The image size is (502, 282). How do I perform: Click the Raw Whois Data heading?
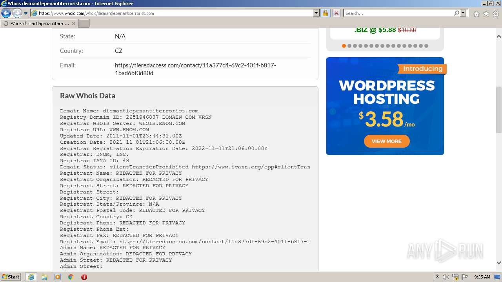87,96
